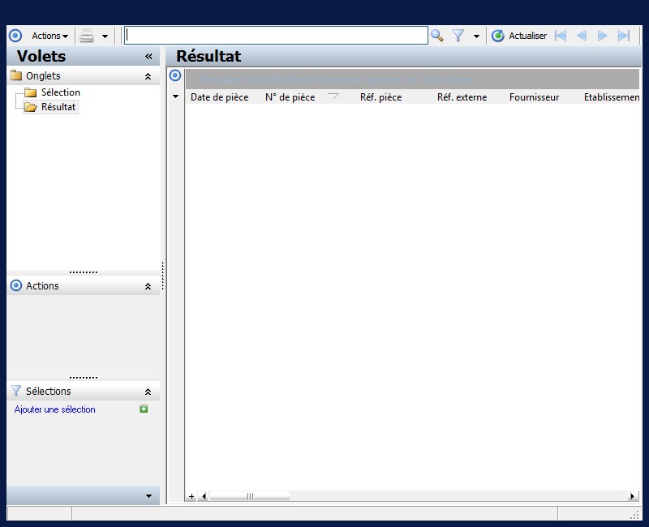Click the Résultat open folder icon

pyautogui.click(x=31, y=107)
